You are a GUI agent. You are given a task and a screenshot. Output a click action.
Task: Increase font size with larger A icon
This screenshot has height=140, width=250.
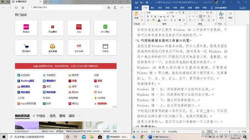click(x=172, y=20)
